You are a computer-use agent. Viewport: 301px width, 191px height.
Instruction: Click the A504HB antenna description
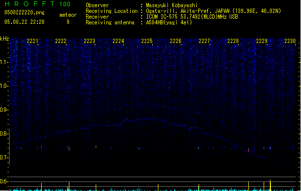[x=169, y=22]
